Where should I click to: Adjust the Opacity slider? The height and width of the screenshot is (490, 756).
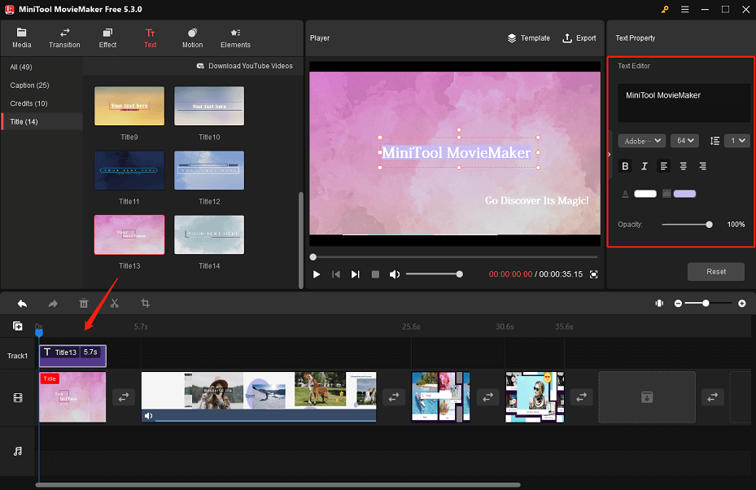pyautogui.click(x=687, y=225)
